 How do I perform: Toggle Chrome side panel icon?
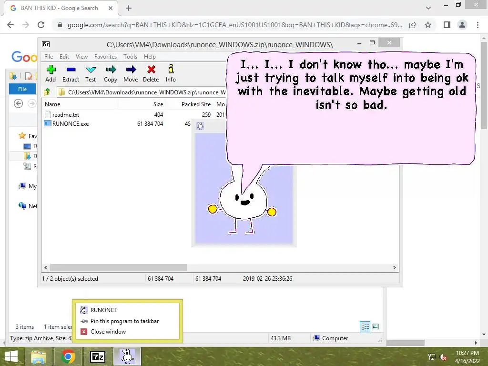pos(447,25)
